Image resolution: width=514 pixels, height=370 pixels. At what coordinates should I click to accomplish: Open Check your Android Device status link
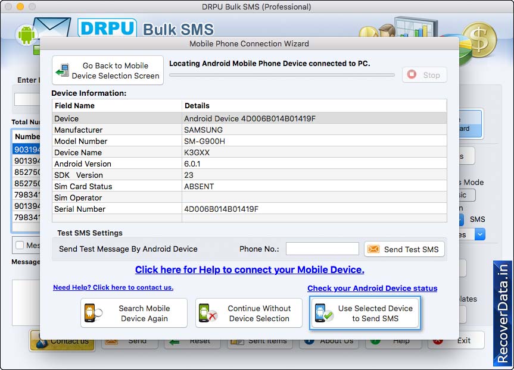point(372,288)
